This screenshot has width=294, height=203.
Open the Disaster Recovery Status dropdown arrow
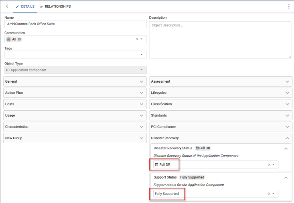click(274, 164)
